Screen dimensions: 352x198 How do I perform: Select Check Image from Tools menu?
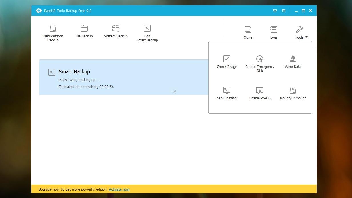tap(227, 62)
